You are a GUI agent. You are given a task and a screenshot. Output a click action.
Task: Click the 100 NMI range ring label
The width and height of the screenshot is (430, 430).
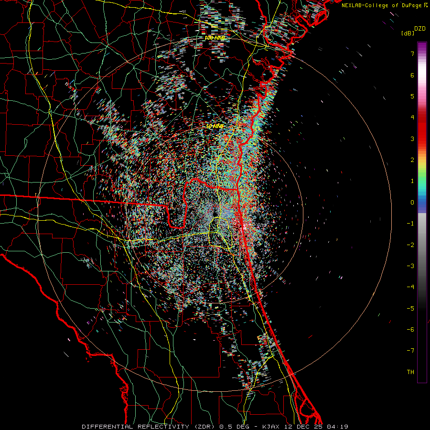[215, 38]
